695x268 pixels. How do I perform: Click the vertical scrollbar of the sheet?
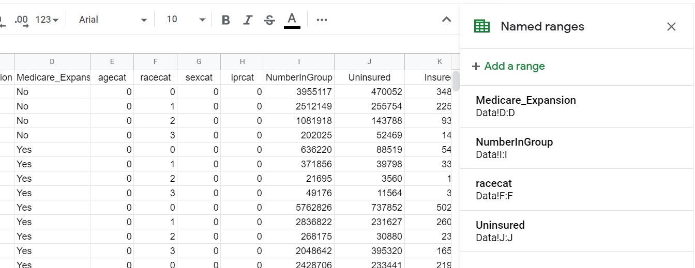pyautogui.click(x=456, y=81)
